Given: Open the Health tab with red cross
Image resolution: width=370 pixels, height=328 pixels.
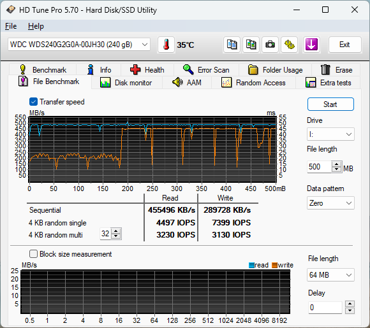Looking at the screenshot, I should tap(147, 70).
